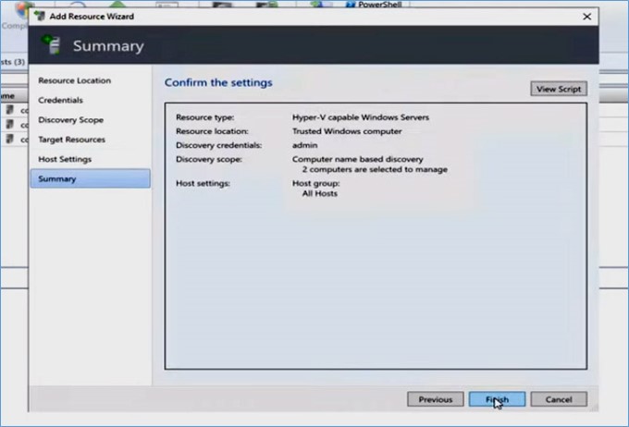The image size is (629, 427).
Task: Click the "Host settings:" label
Action: [x=203, y=183]
